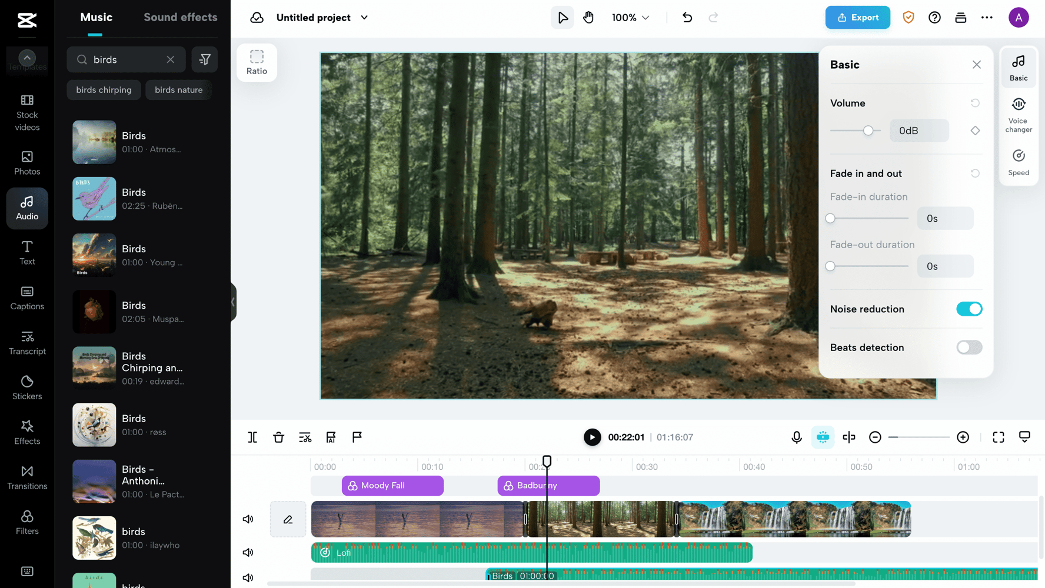Open the Stock videos panel
The image size is (1045, 588).
pos(26,112)
